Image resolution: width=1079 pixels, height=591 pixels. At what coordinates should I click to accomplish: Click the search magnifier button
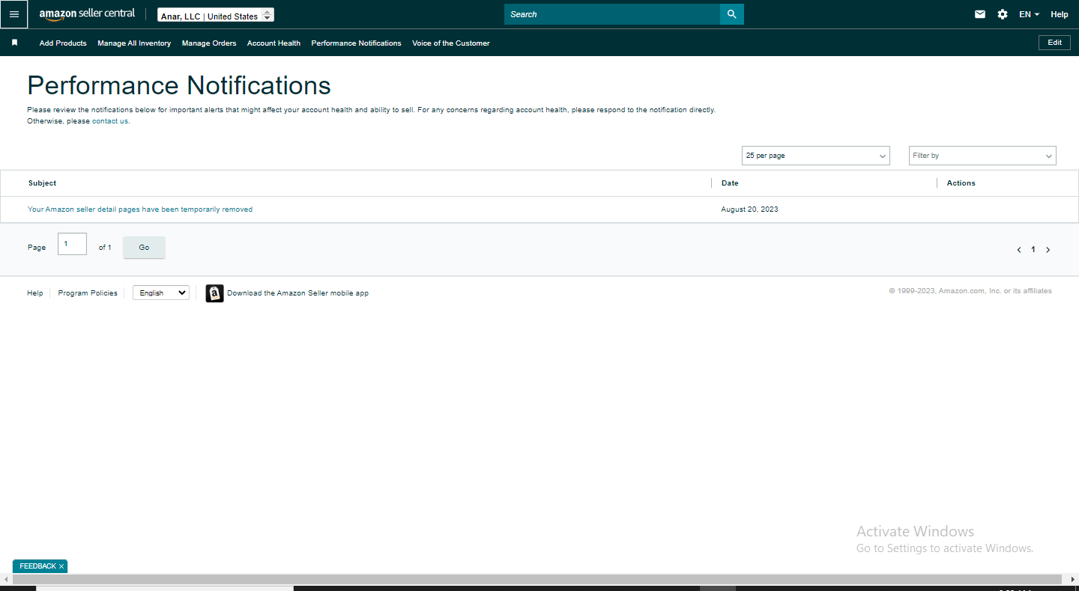pos(731,14)
